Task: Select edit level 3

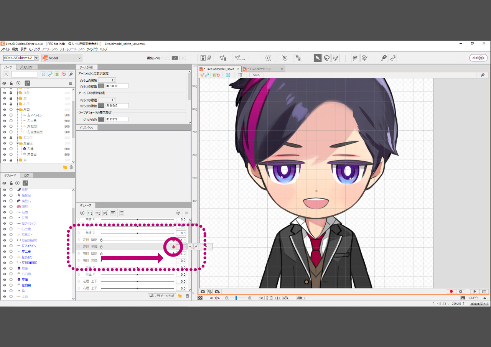Action: click(183, 58)
